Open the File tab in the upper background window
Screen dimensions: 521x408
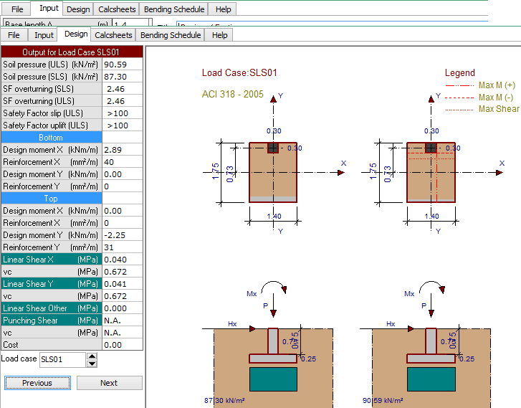tap(17, 9)
